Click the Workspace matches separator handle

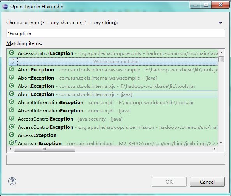coord(13,61)
